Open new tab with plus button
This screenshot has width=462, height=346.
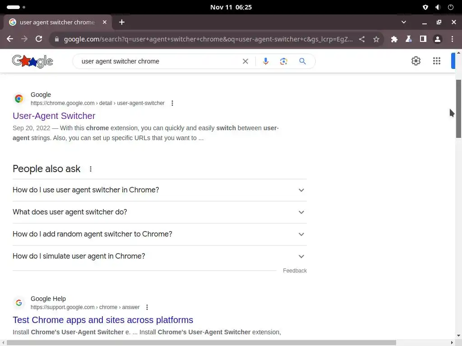(122, 22)
